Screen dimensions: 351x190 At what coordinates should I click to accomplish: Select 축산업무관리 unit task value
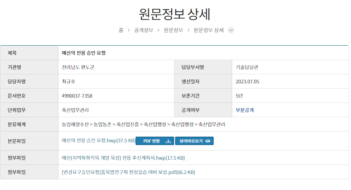pos(75,110)
